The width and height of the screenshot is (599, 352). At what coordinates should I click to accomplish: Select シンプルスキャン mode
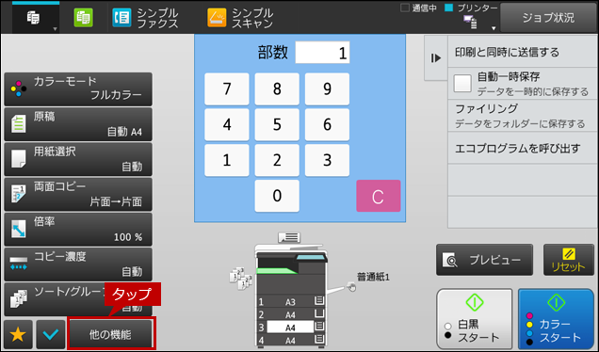[240, 18]
